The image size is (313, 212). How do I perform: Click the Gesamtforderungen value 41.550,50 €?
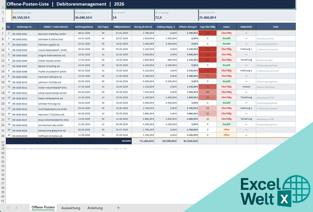click(x=21, y=18)
